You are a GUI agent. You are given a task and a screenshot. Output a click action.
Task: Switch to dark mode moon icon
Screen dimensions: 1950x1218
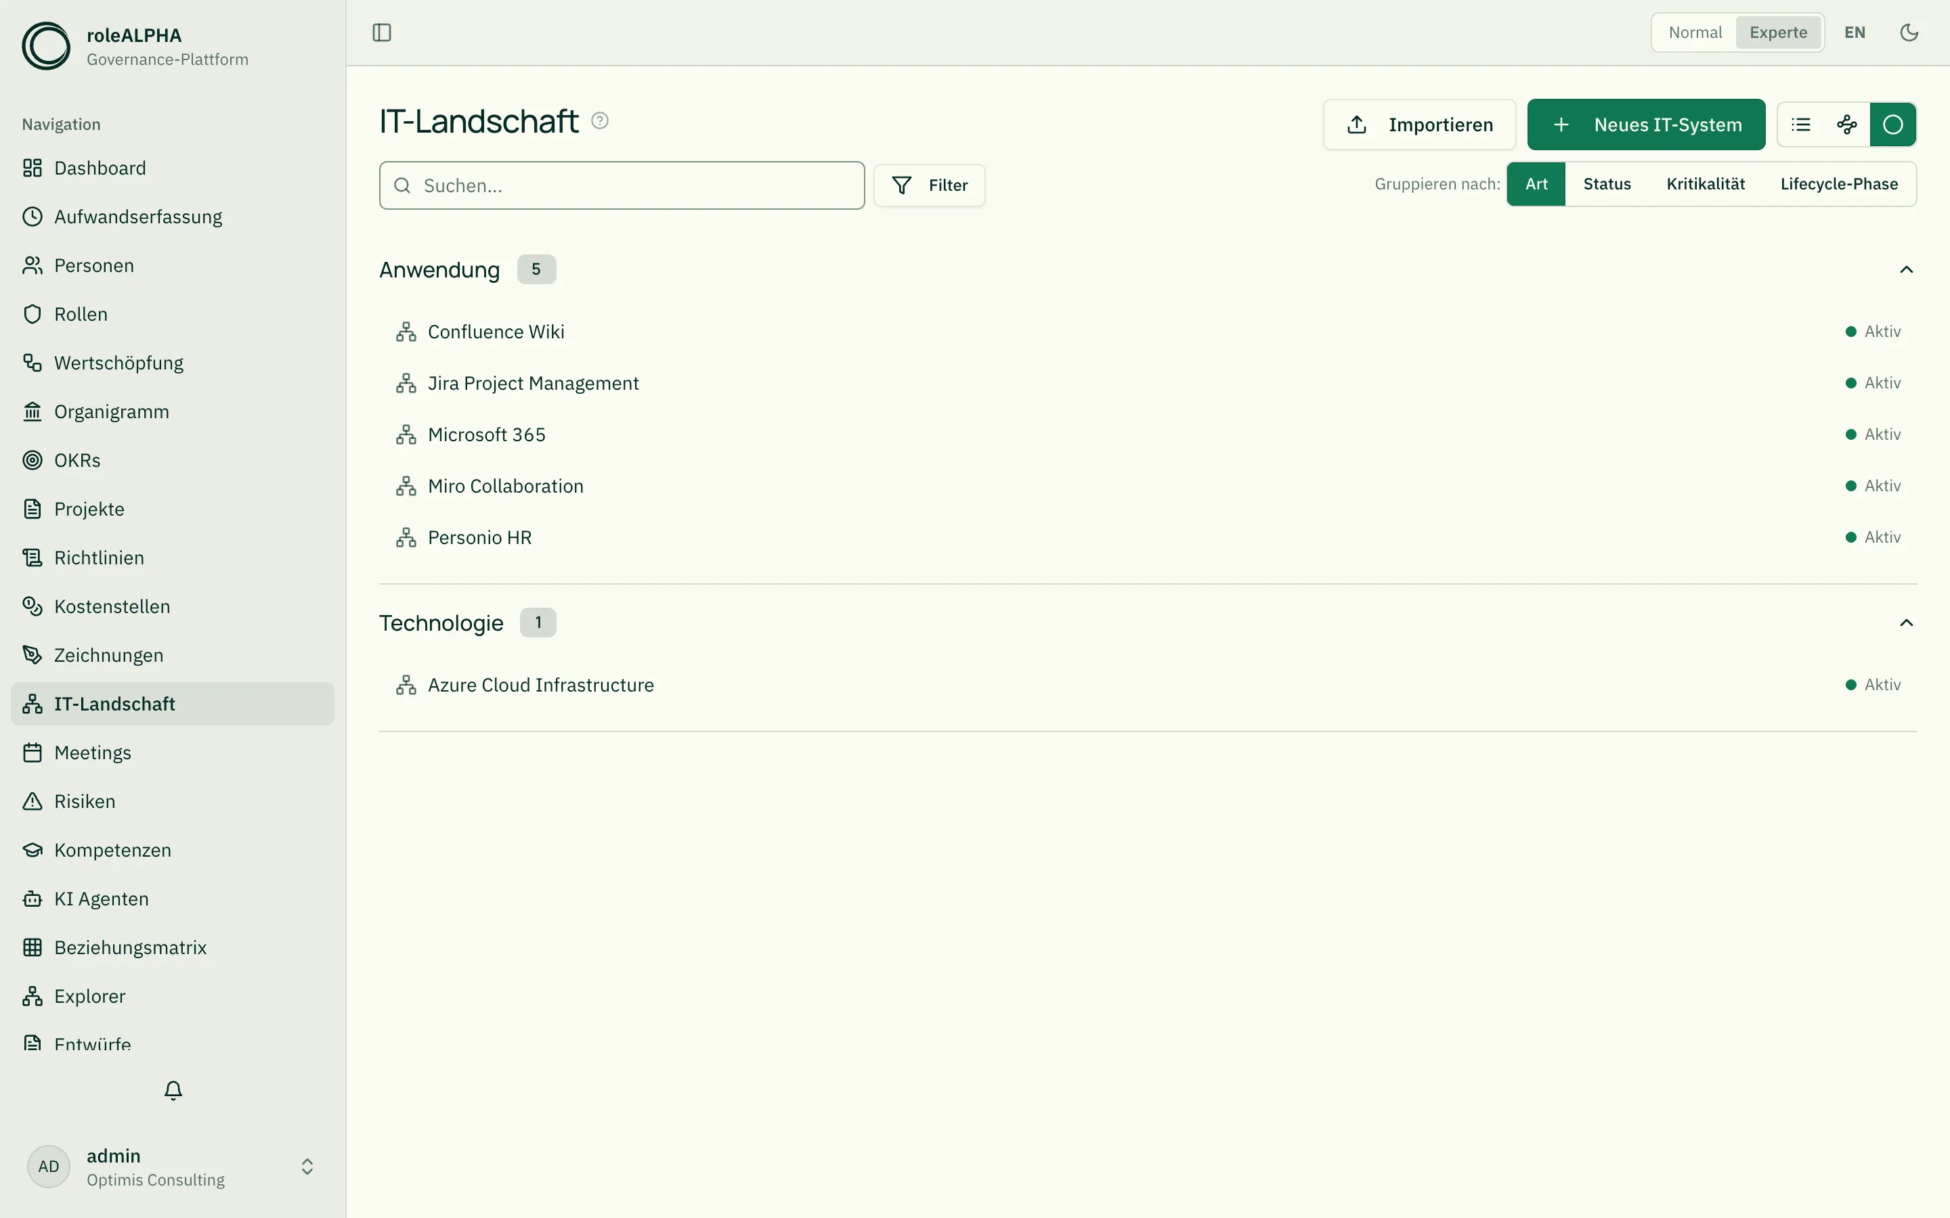[1909, 32]
